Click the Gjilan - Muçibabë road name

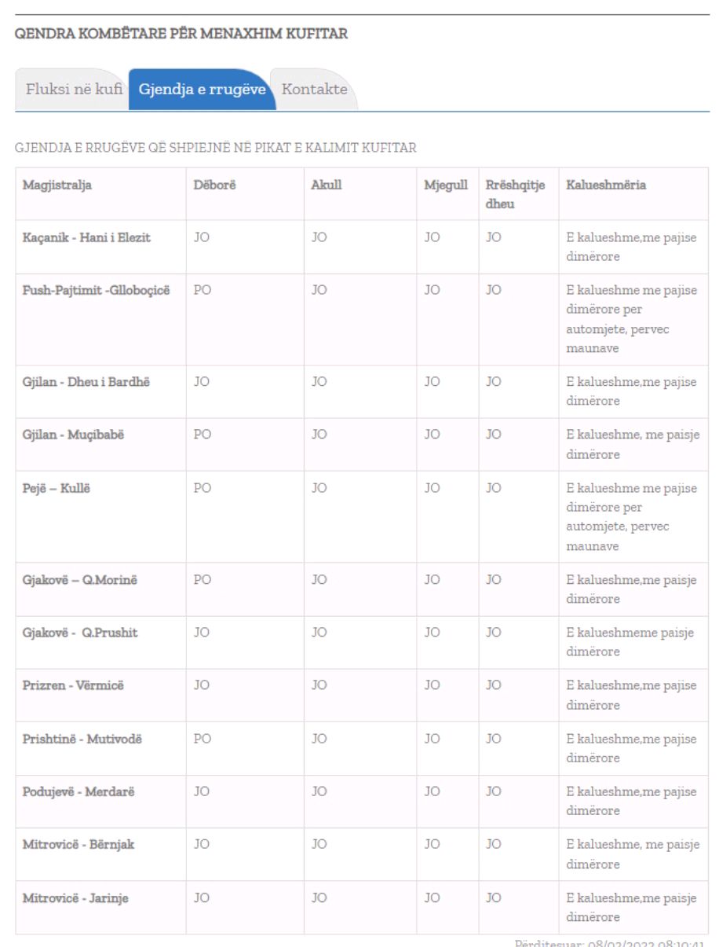point(77,435)
